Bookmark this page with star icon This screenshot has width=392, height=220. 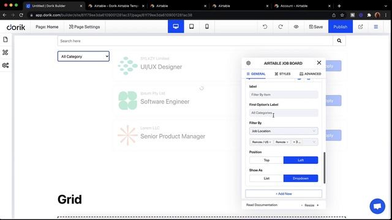click(342, 15)
